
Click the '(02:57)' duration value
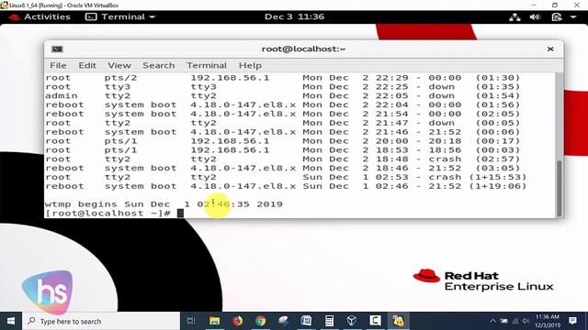(498, 159)
